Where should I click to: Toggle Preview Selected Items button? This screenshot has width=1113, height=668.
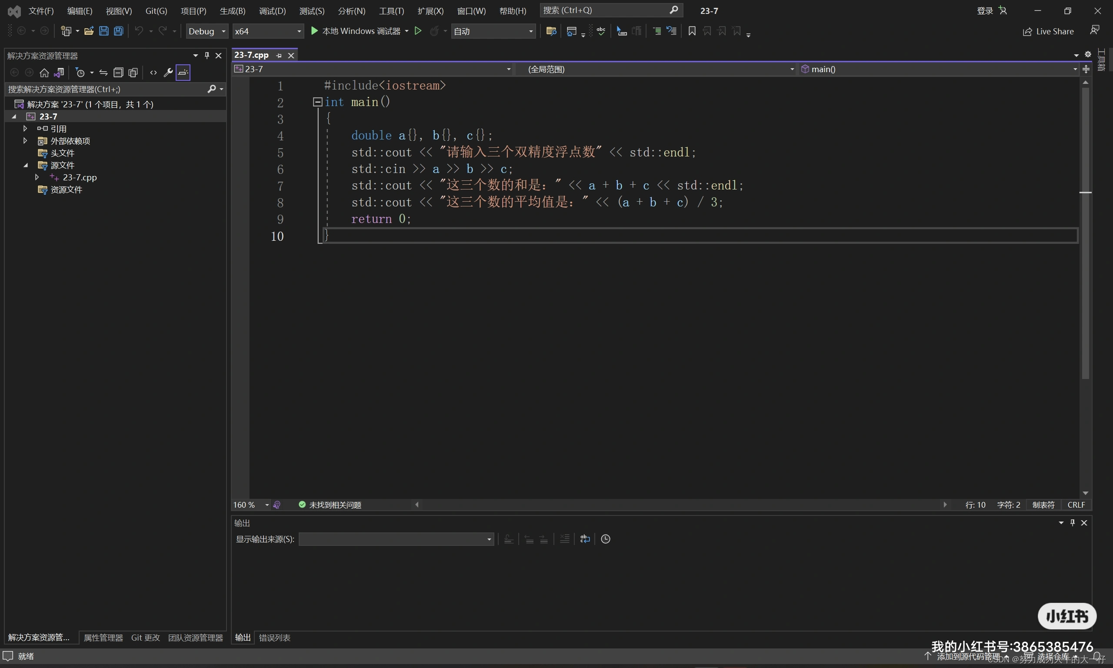tap(183, 73)
